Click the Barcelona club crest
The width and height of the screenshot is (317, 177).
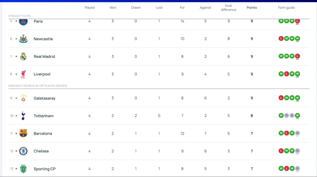pos(23,133)
